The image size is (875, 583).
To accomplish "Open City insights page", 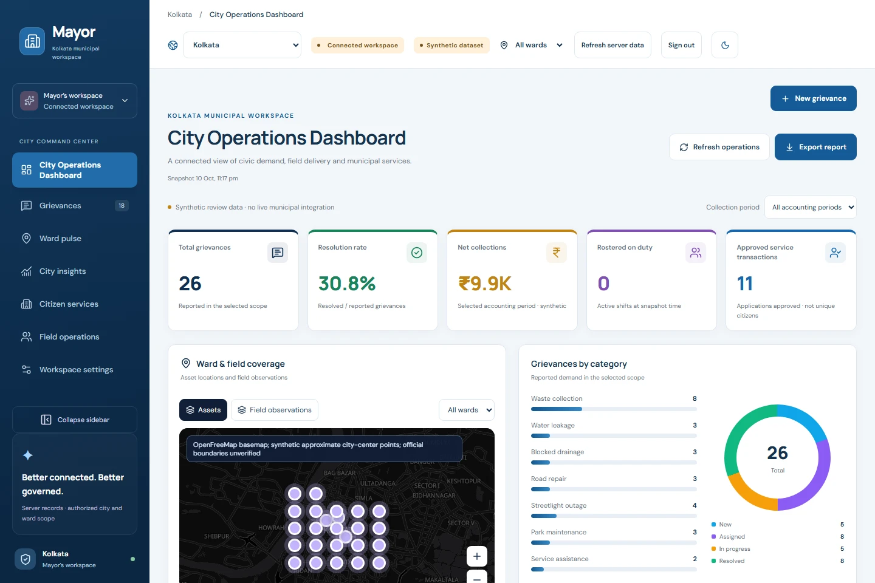I will 75,271.
